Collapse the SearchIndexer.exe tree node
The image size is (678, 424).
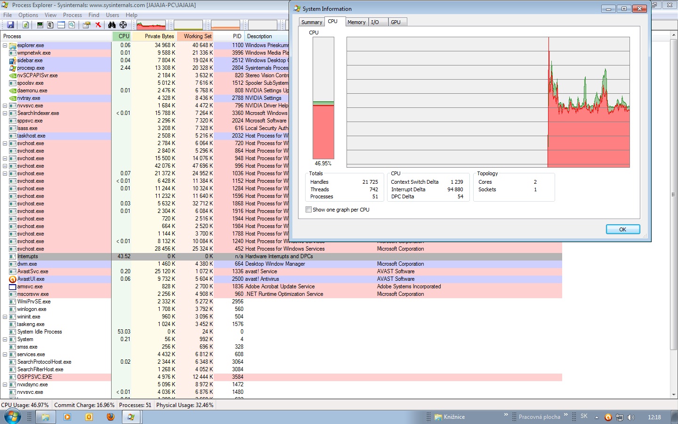pyautogui.click(x=5, y=113)
